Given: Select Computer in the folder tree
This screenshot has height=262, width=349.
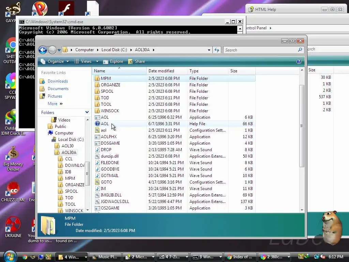Looking at the screenshot, I should tap(64, 133).
